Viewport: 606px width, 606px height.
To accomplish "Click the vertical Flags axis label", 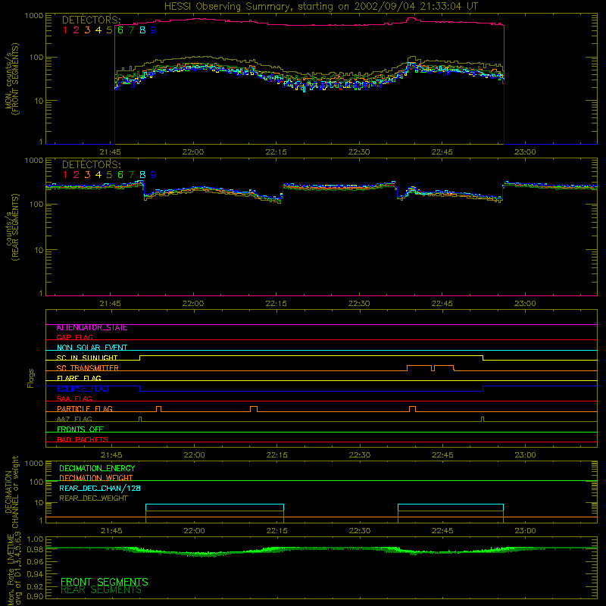I will coord(31,378).
